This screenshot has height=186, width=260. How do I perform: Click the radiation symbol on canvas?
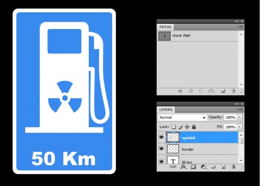tap(65, 97)
